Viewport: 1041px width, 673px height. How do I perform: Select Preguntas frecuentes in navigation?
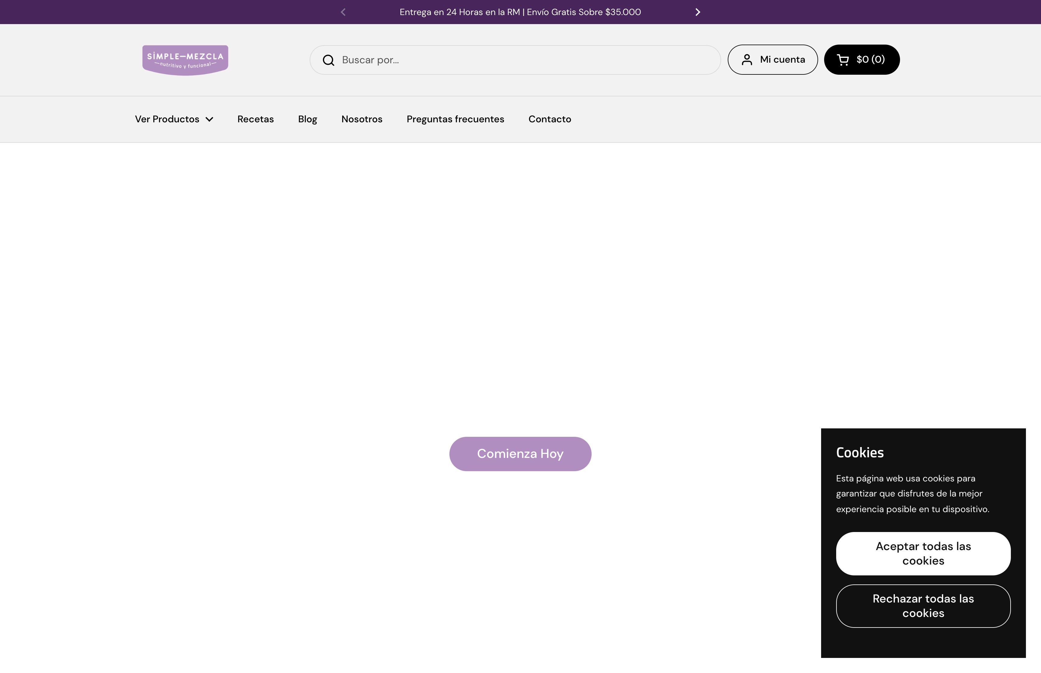[455, 119]
